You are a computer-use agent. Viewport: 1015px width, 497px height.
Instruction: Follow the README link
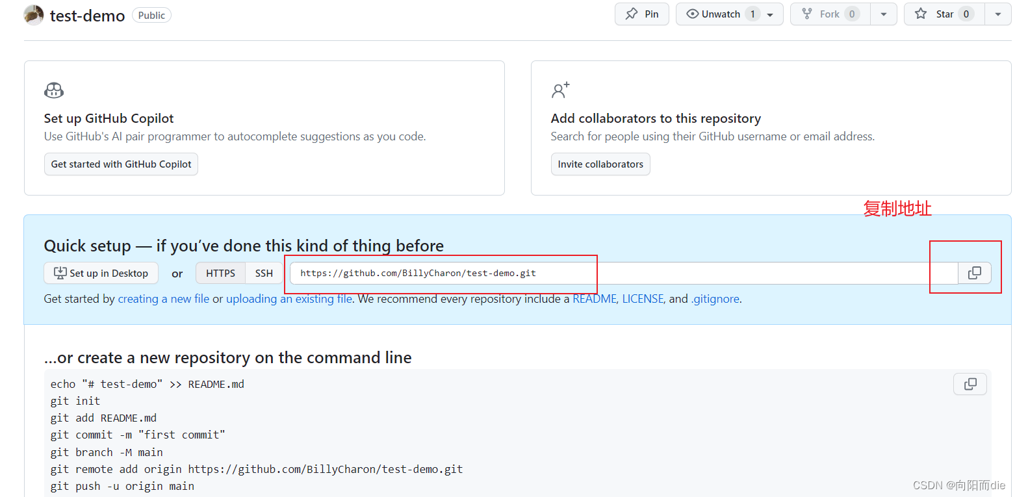point(594,299)
